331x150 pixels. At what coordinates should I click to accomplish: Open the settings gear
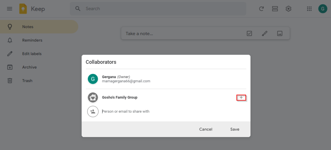click(288, 9)
